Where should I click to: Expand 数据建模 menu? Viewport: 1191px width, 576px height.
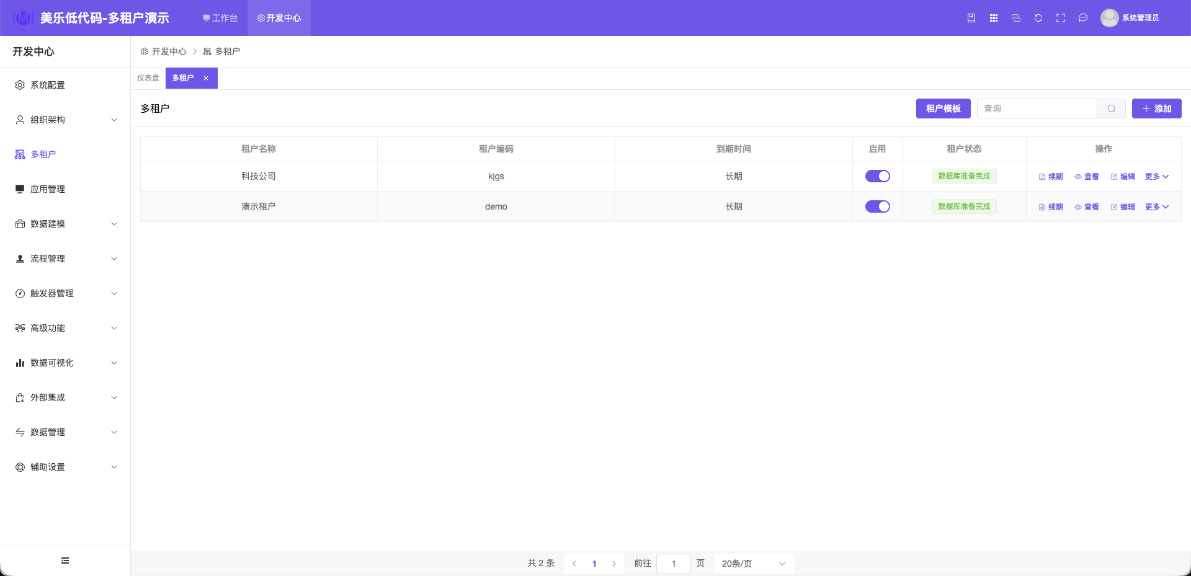65,224
